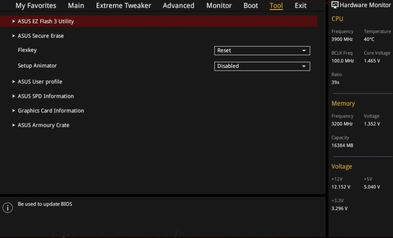Click the Memory section heading
393x238 pixels.
[x=343, y=103]
